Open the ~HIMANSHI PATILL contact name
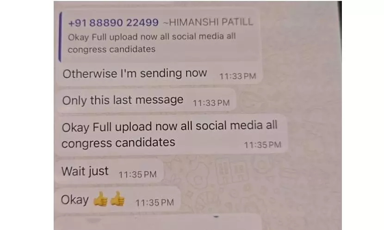Image resolution: width=384 pixels, height=230 pixels. tap(208, 22)
